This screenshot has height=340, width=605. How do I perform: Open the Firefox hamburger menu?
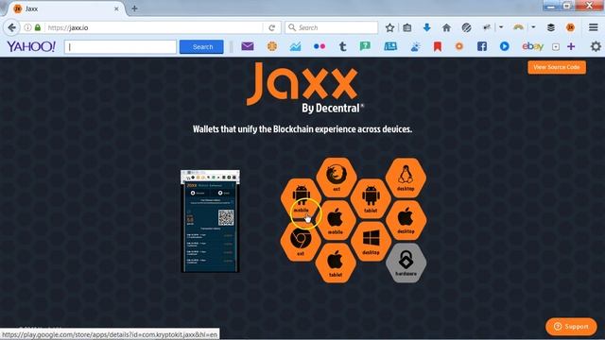[593, 27]
